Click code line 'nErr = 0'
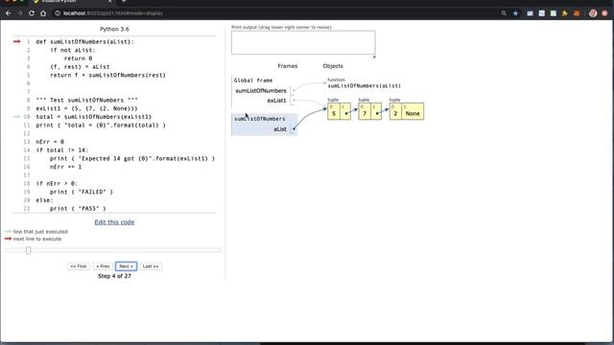 click(x=50, y=142)
